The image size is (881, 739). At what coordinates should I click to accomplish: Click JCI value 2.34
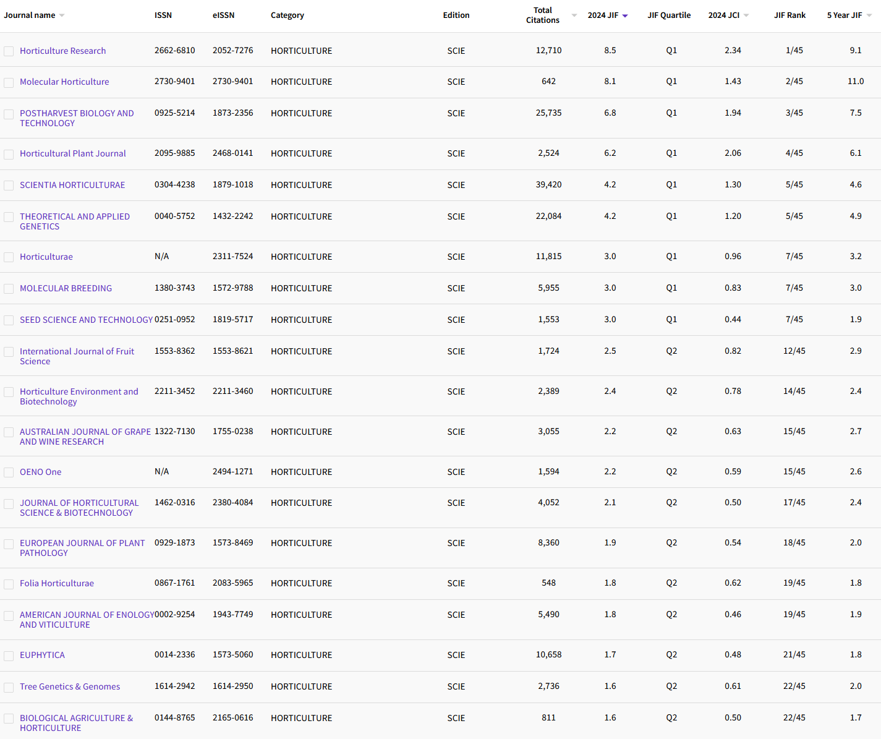pyautogui.click(x=733, y=51)
